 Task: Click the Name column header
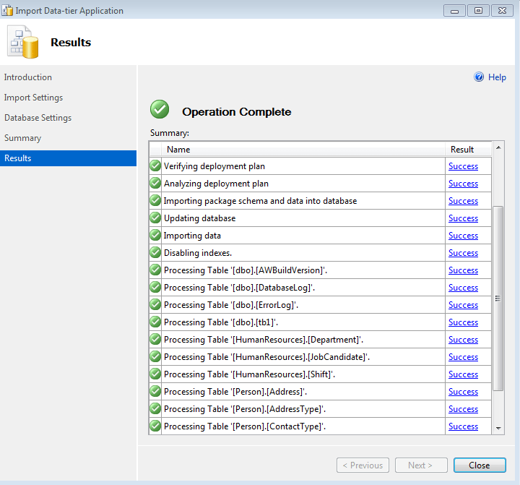coord(178,150)
